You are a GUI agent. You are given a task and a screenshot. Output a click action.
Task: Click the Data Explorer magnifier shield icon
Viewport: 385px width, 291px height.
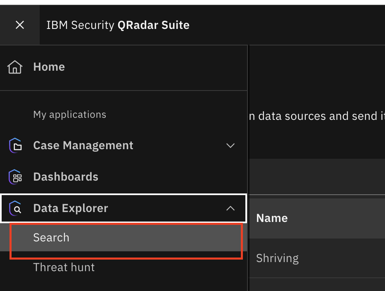[x=15, y=208]
